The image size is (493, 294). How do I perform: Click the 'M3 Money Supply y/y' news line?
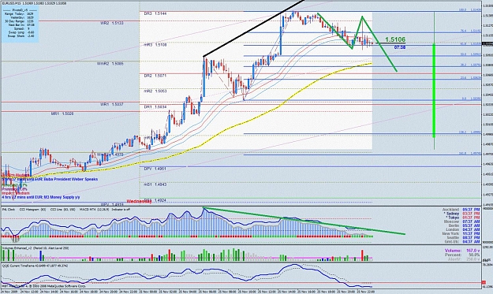[x=41, y=197]
